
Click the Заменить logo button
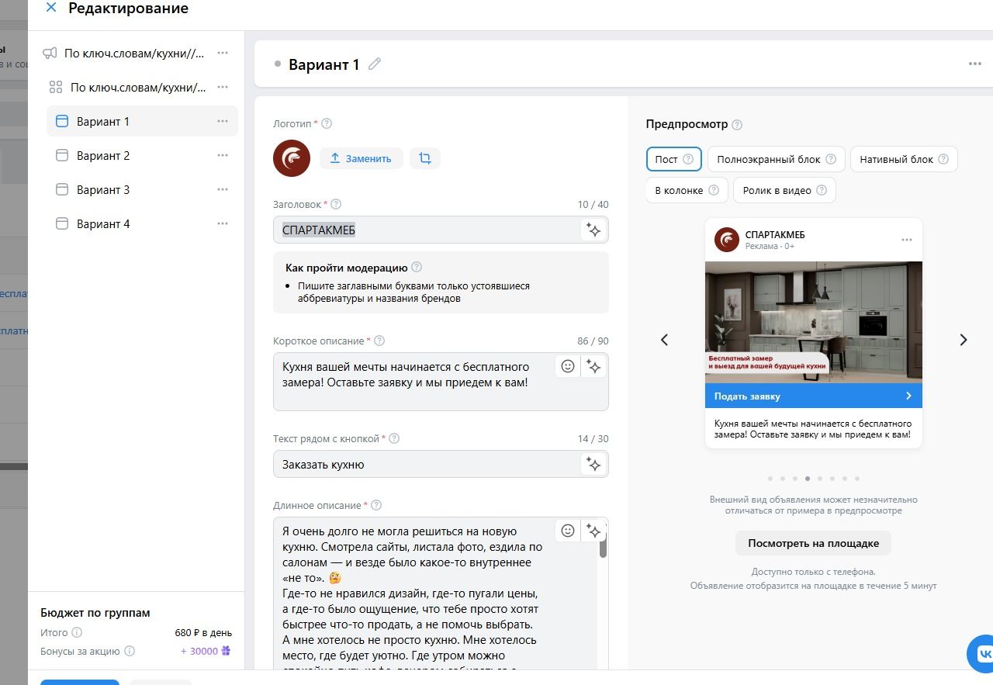(x=362, y=158)
